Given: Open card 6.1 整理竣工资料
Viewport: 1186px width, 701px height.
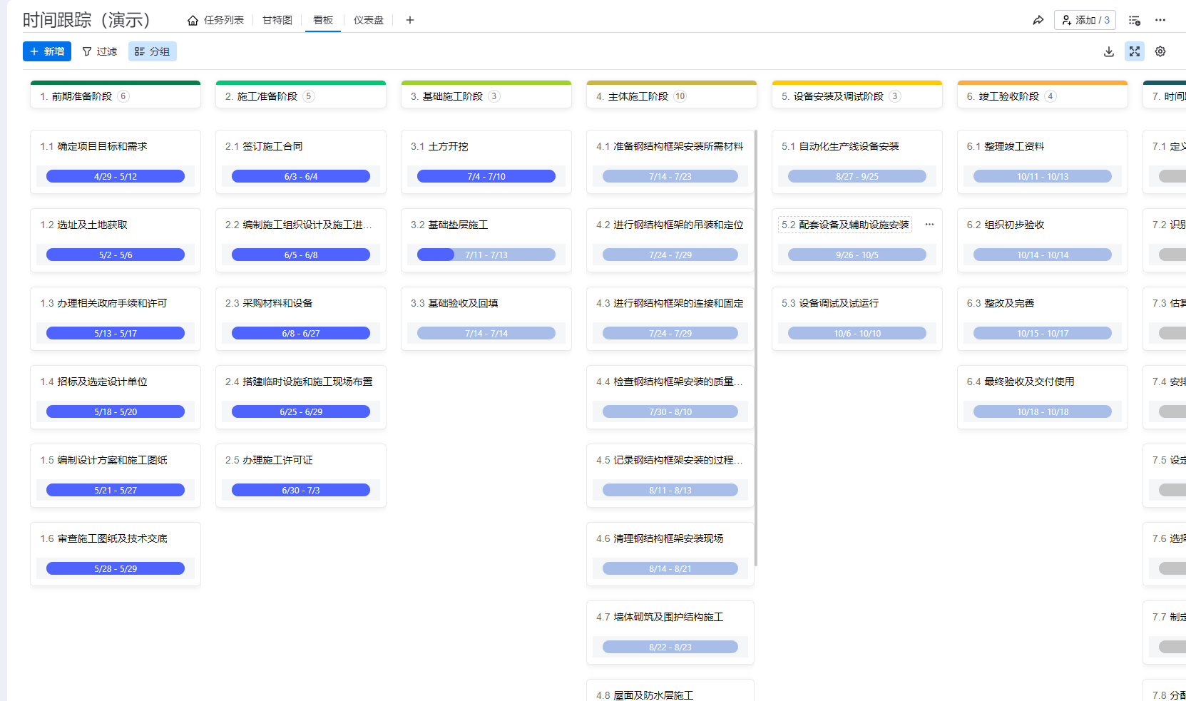Looking at the screenshot, I should point(1043,162).
